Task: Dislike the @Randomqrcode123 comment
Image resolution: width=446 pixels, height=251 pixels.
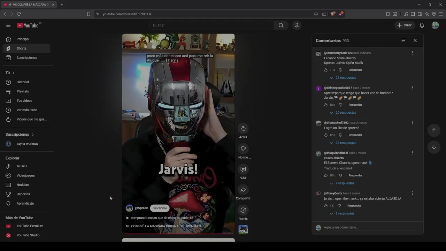Action: coord(340,70)
